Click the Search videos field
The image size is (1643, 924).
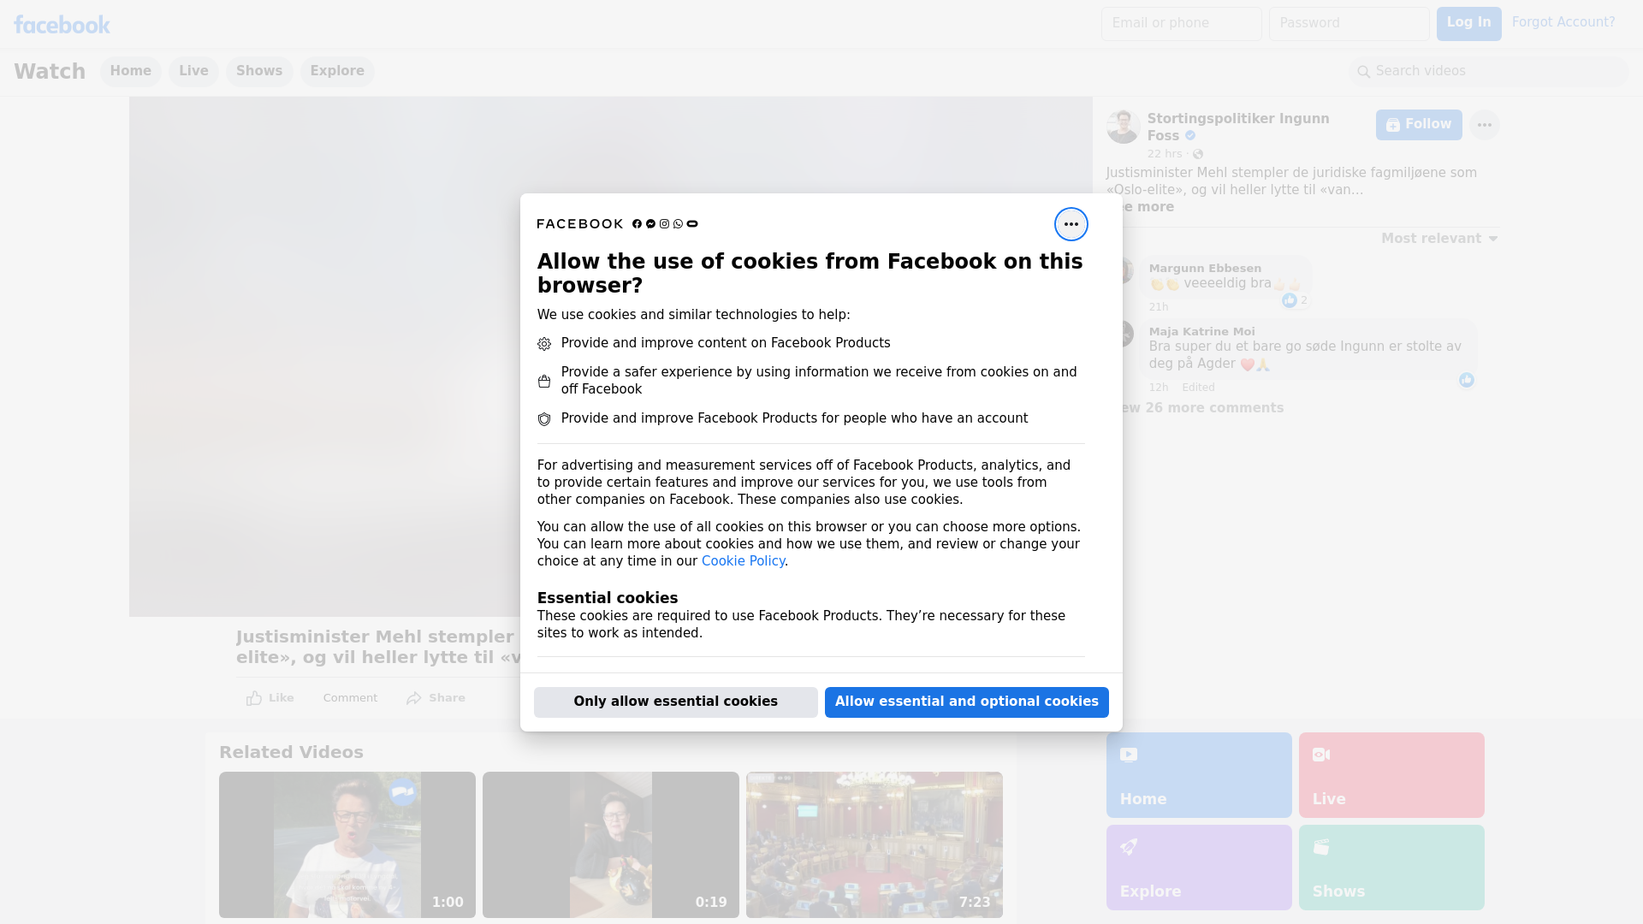1489,72
